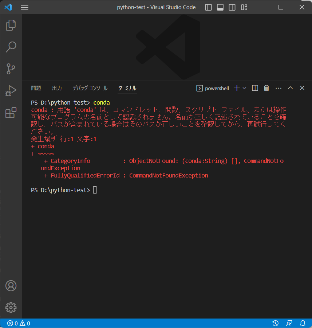The image size is (312, 328).
Task: Click the Accounts icon
Action: tap(11, 286)
